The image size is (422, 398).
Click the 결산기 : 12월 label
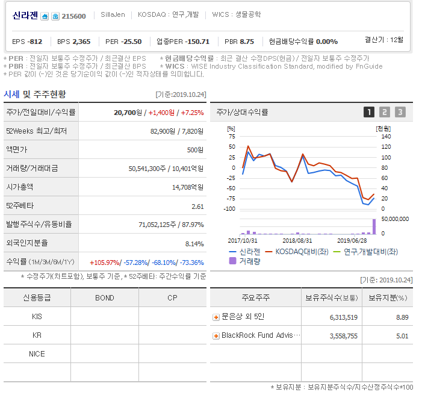tap(384, 40)
